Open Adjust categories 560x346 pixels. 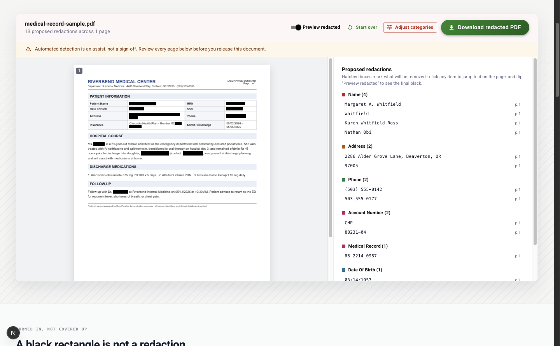pyautogui.click(x=410, y=27)
